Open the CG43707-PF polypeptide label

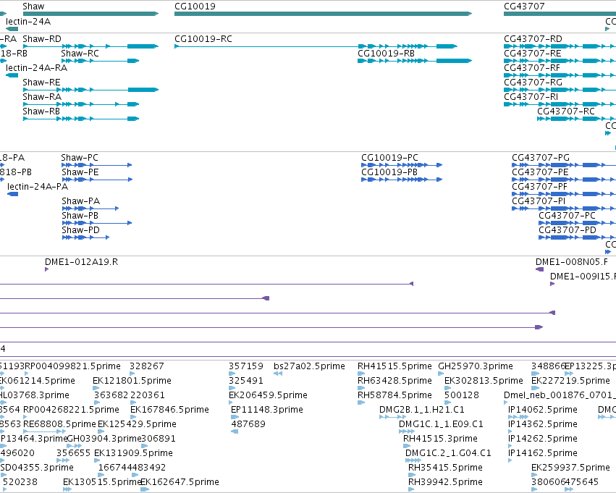point(539,187)
